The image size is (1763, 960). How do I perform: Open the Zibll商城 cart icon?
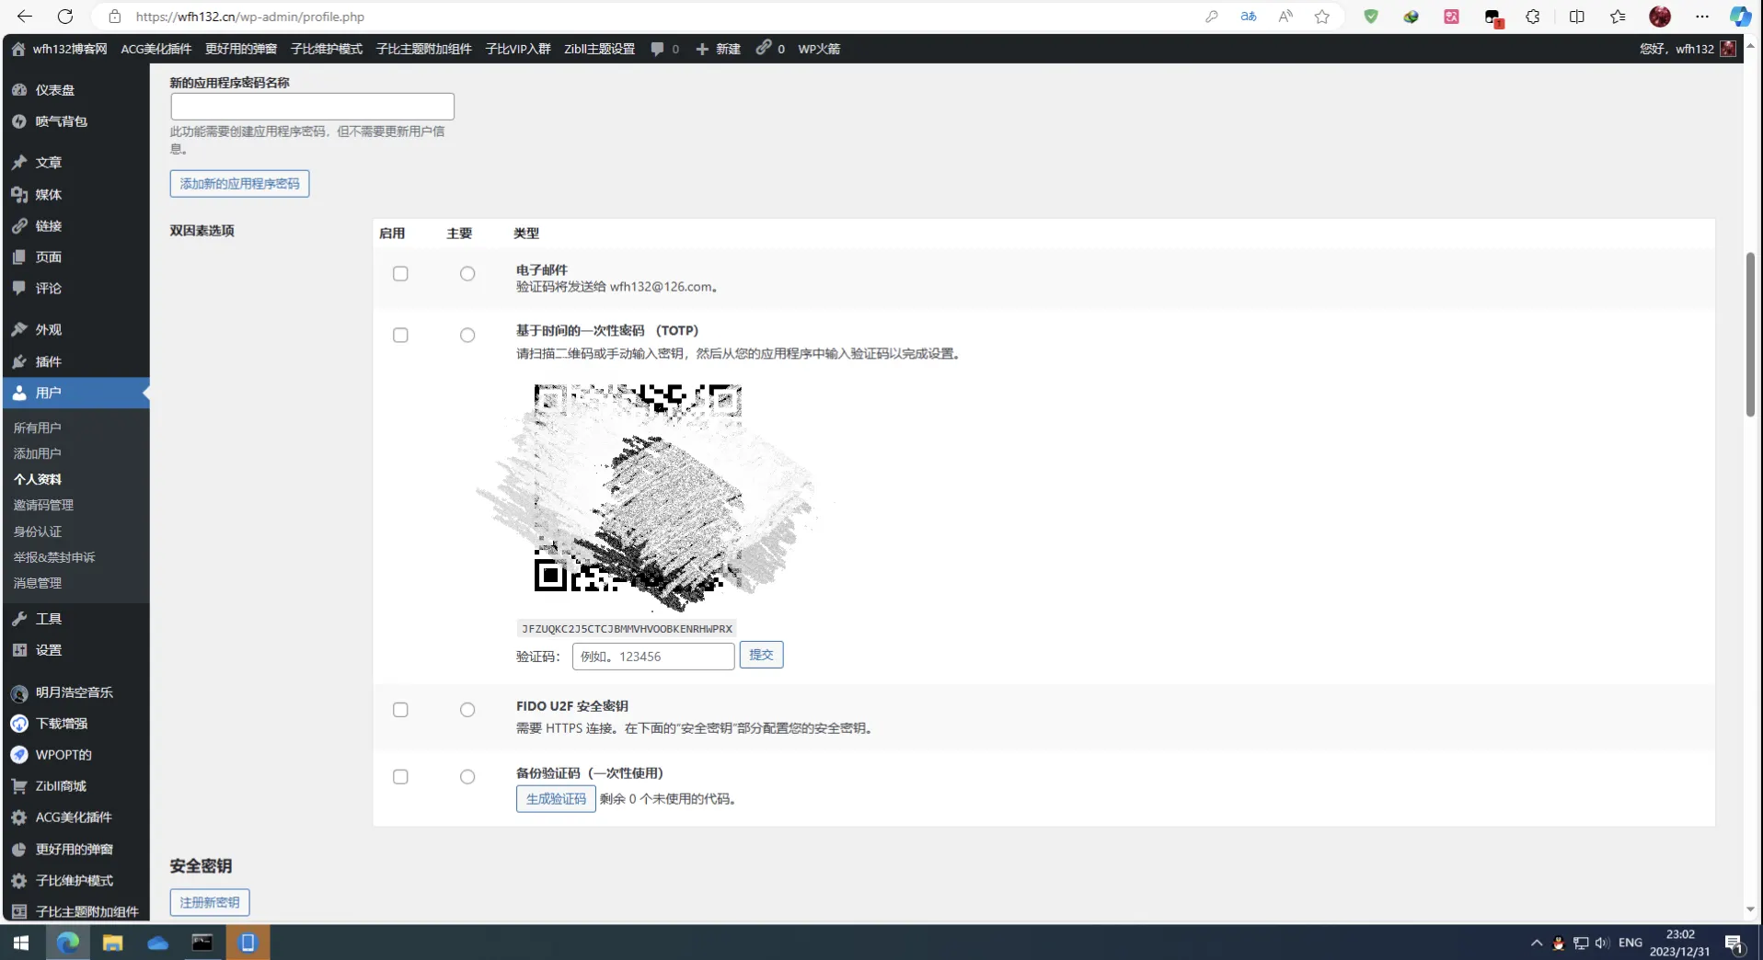[x=19, y=786]
